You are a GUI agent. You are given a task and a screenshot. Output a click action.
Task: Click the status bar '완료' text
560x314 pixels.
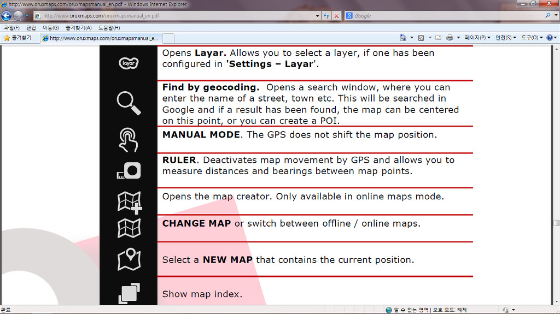click(5, 310)
